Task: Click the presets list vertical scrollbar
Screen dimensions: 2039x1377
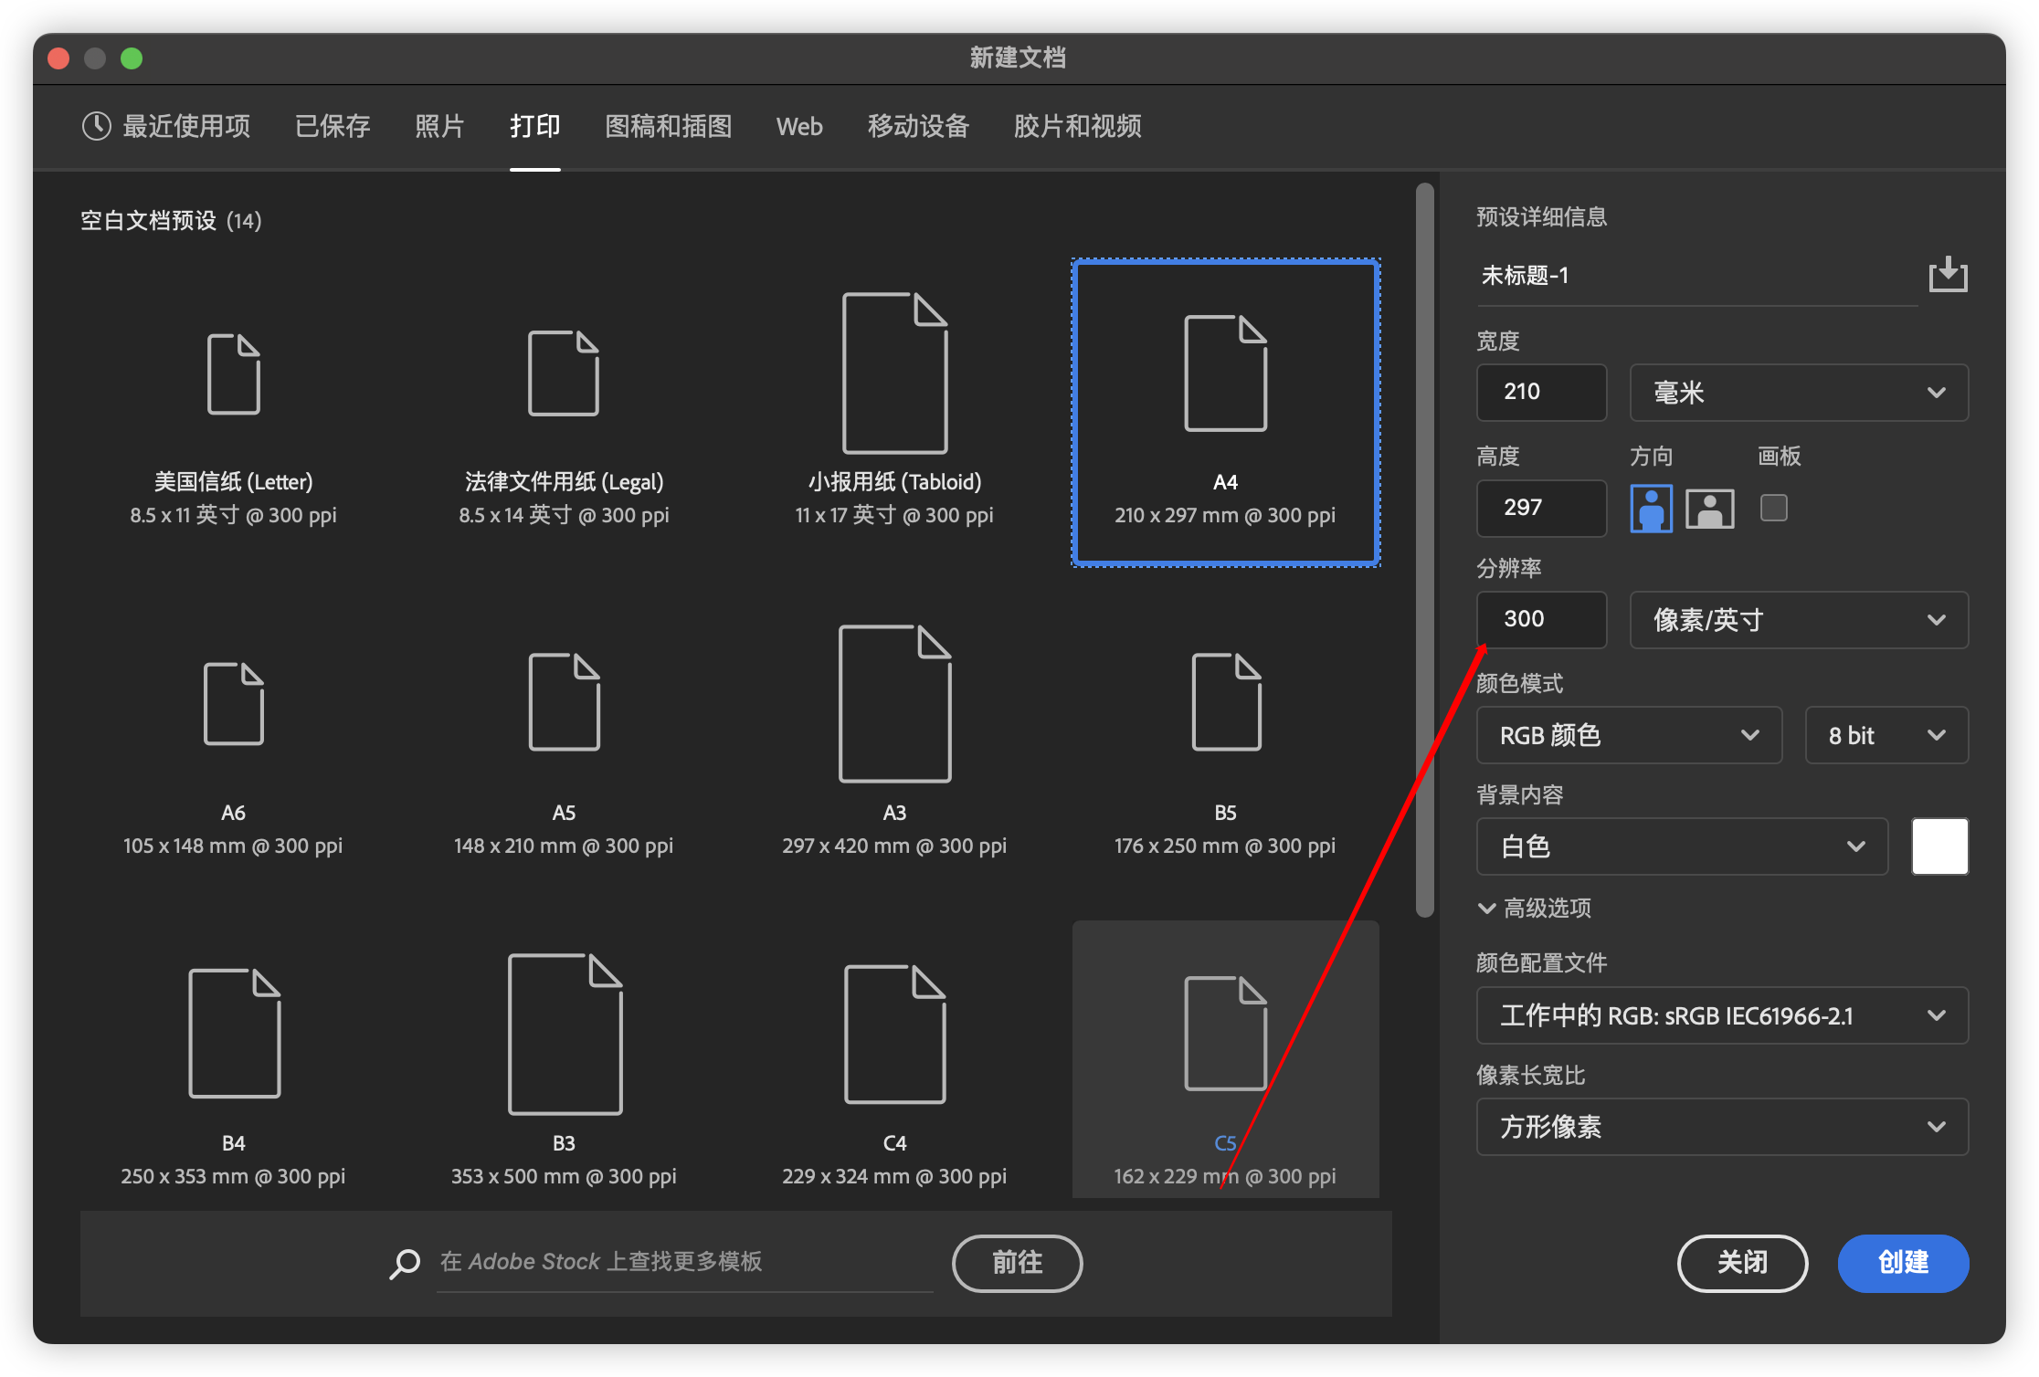Action: [1425, 550]
